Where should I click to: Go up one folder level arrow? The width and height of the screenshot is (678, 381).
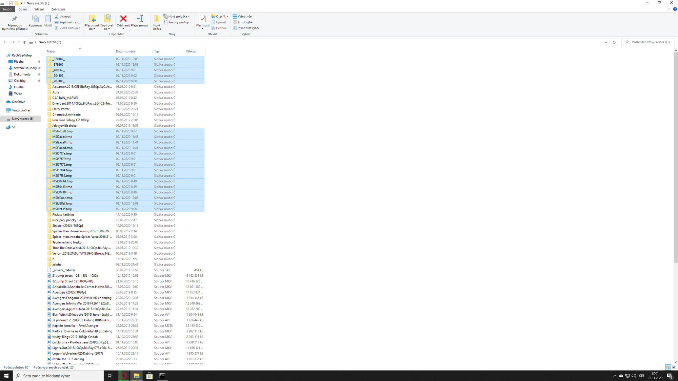24,42
